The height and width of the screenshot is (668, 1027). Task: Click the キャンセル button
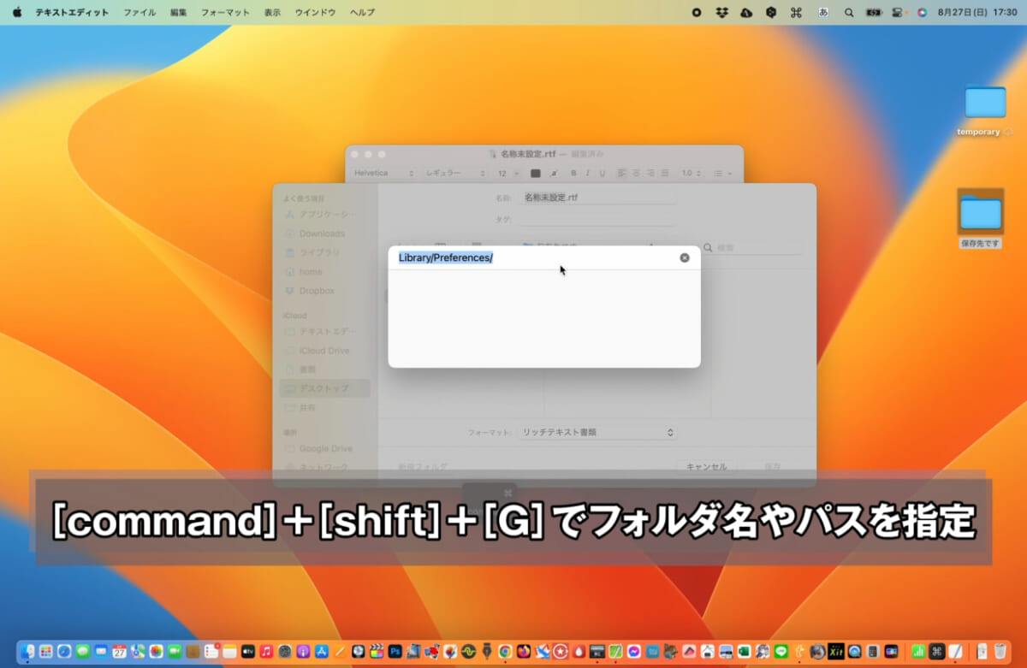(x=706, y=467)
